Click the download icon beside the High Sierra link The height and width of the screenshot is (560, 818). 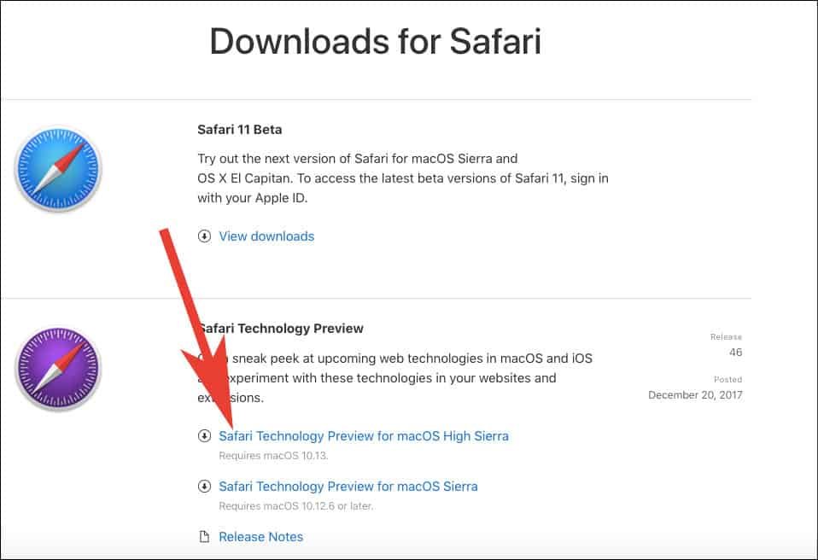click(204, 436)
